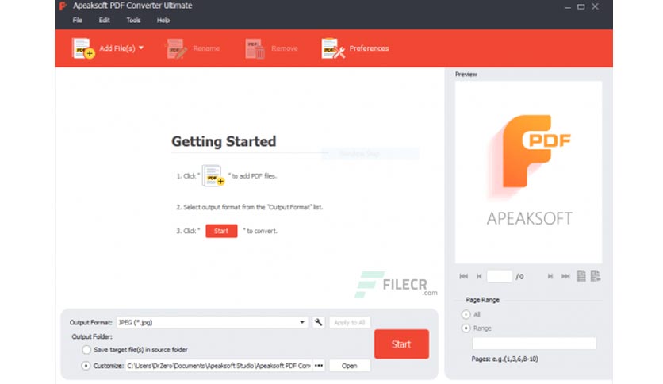The image size is (663, 384).
Task: Select the All page range option
Action: tap(466, 314)
